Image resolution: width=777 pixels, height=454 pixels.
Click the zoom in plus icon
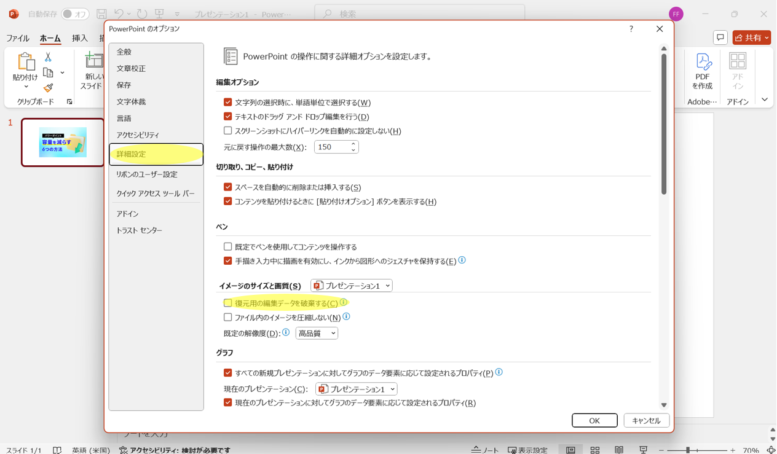[x=733, y=450]
